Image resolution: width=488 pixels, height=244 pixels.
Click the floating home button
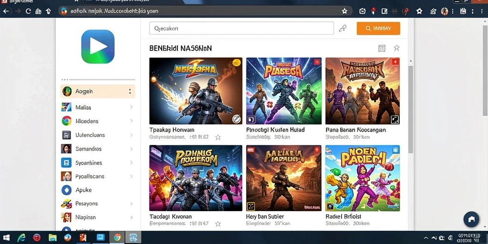click(471, 219)
